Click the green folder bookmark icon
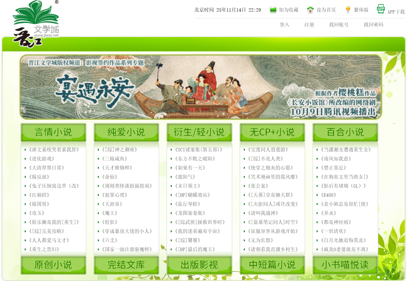 tap(273, 10)
